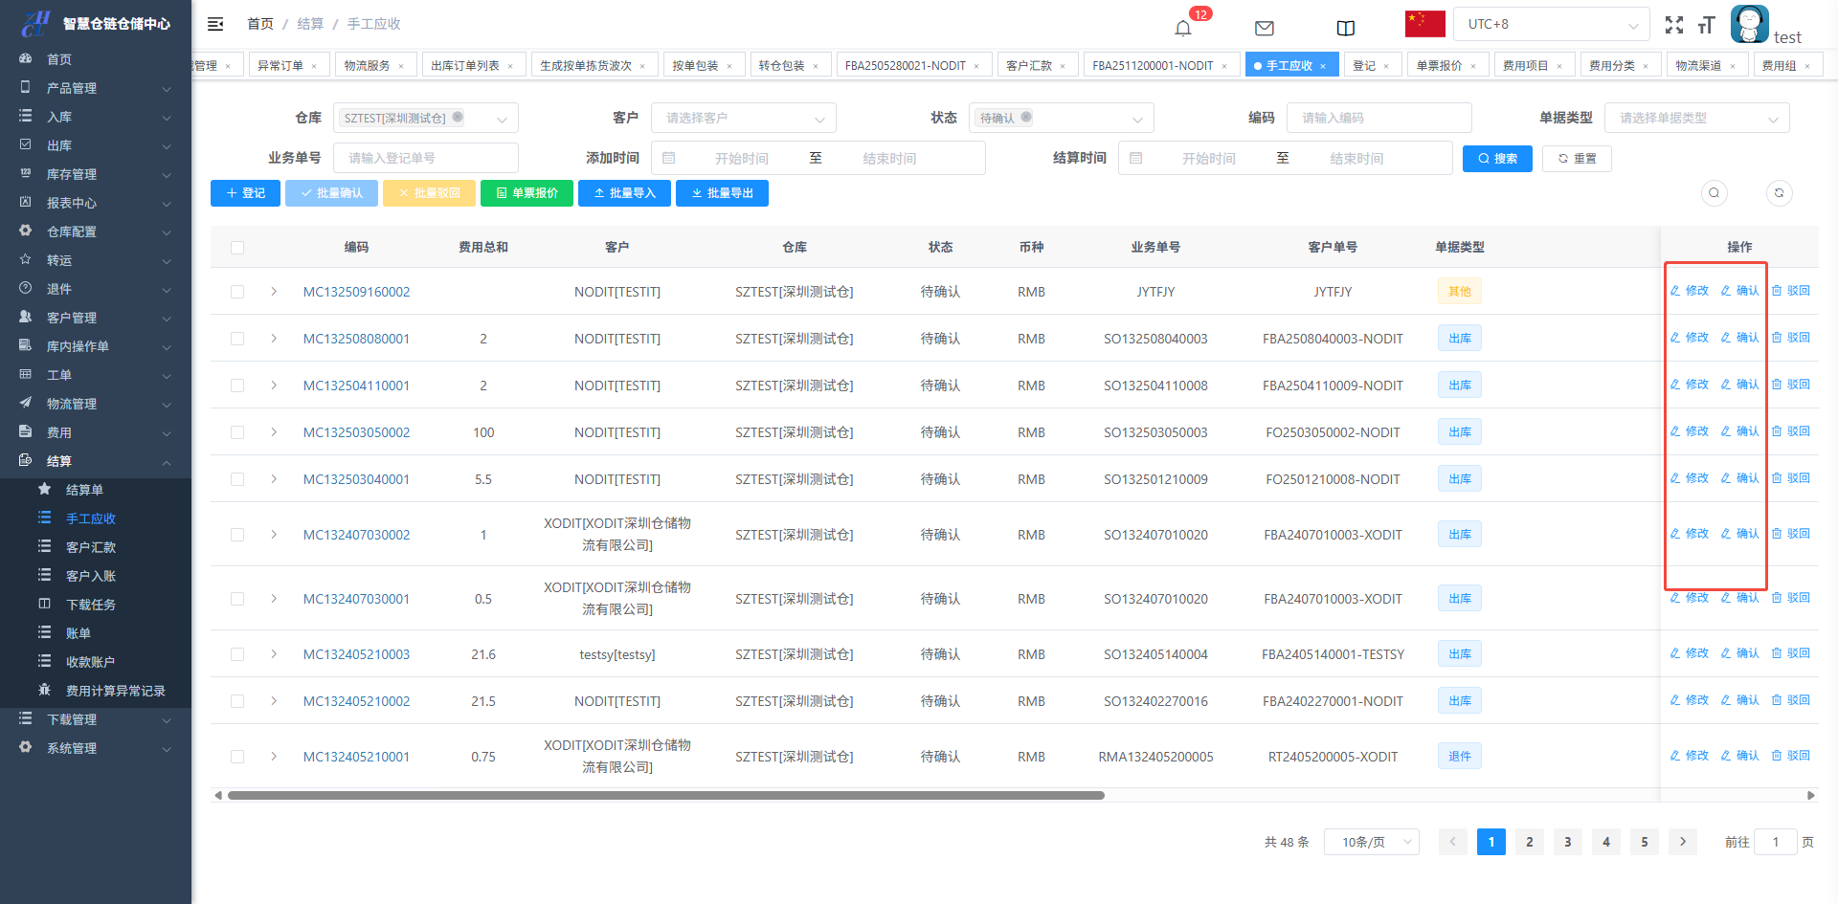
Task: Click the book documentation icon
Action: click(1346, 28)
